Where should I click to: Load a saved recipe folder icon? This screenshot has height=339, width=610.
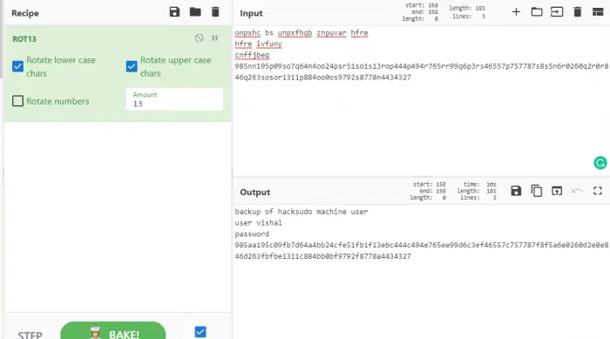click(195, 12)
